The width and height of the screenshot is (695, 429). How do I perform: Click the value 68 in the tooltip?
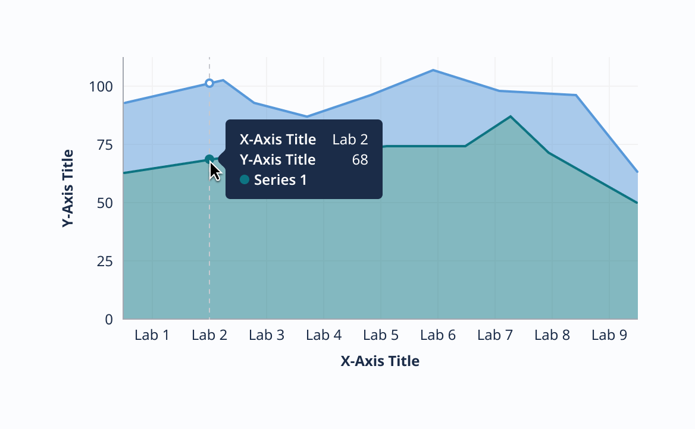(360, 159)
